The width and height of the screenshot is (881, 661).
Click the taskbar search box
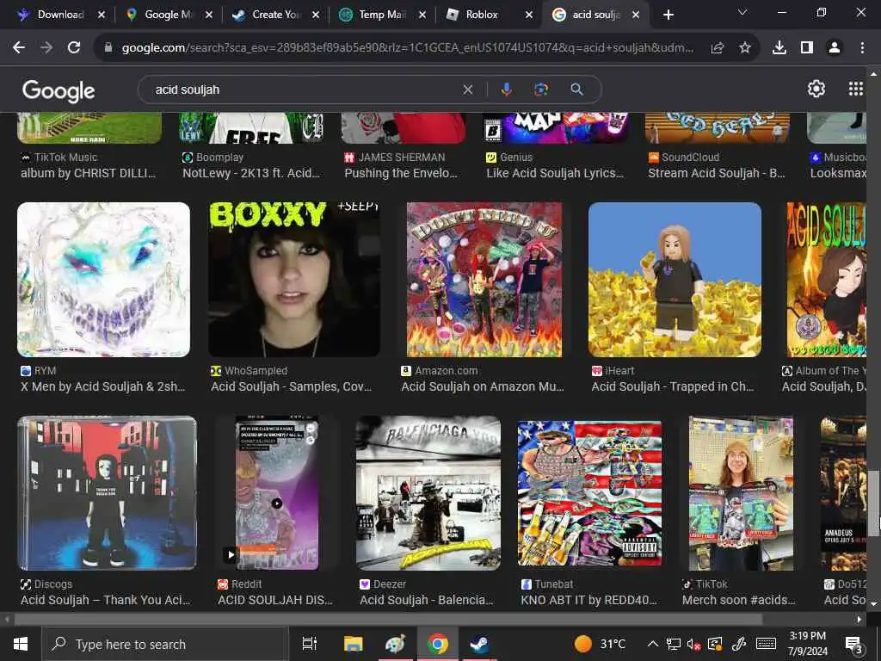pos(164,644)
